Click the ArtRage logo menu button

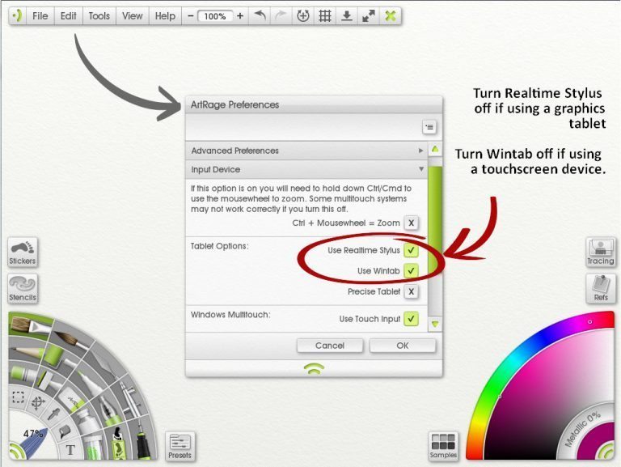tap(17, 16)
